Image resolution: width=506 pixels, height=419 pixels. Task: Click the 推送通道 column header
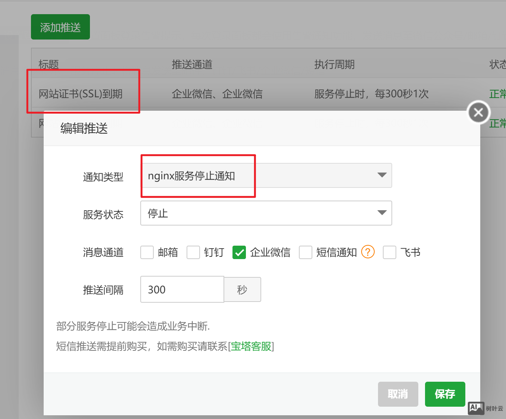192,64
